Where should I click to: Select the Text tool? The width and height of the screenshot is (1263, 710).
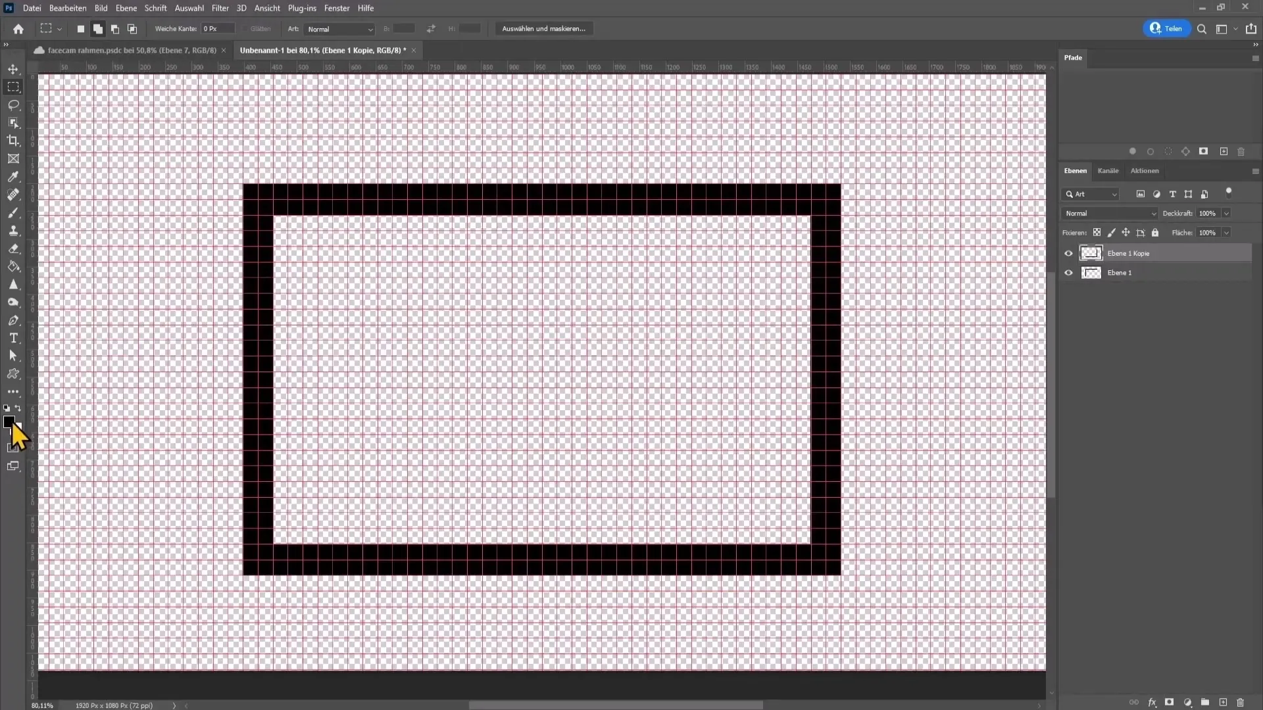click(x=13, y=338)
